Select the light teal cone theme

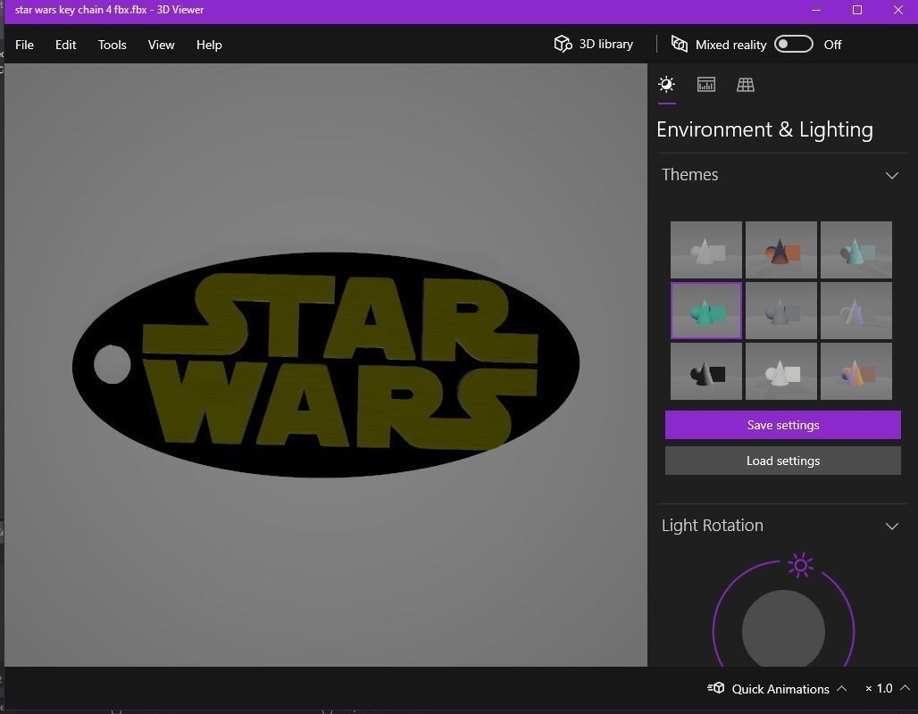point(856,250)
